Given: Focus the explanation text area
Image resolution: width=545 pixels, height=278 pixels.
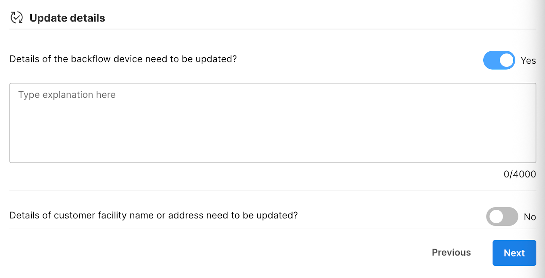Looking at the screenshot, I should click(x=272, y=123).
